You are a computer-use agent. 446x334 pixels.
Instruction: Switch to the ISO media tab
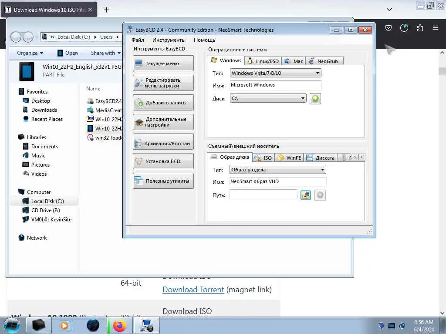pyautogui.click(x=263, y=157)
